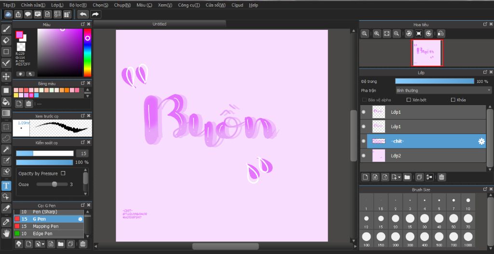Rotate canvas left in Navigator
This screenshot has height=254, width=494.
coord(409,33)
